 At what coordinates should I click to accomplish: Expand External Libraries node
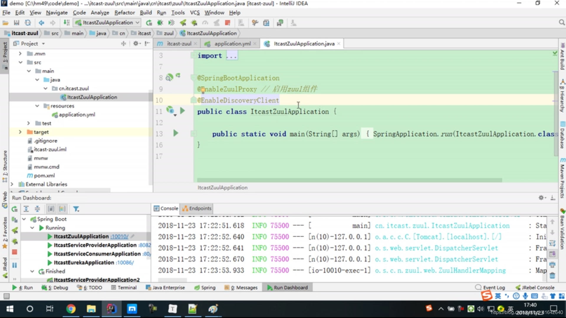click(x=12, y=184)
